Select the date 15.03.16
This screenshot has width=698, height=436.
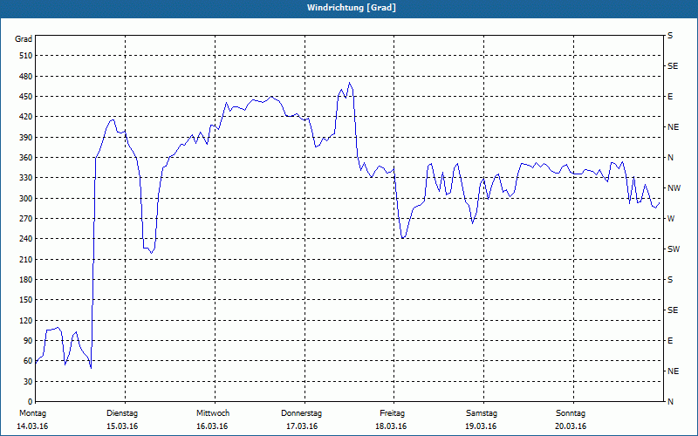pos(122,426)
